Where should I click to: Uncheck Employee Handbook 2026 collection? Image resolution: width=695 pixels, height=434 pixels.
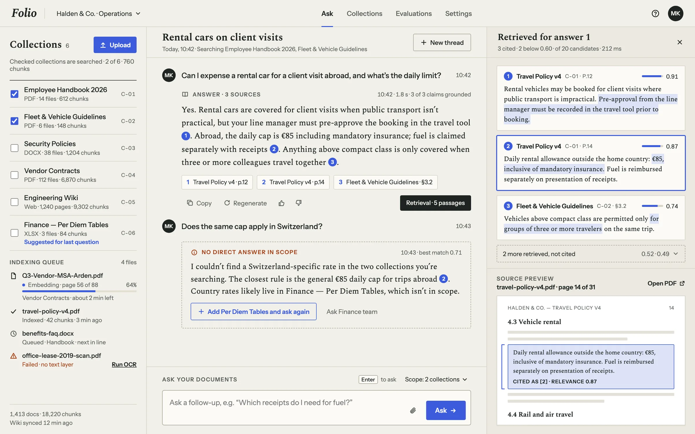[x=14, y=94]
